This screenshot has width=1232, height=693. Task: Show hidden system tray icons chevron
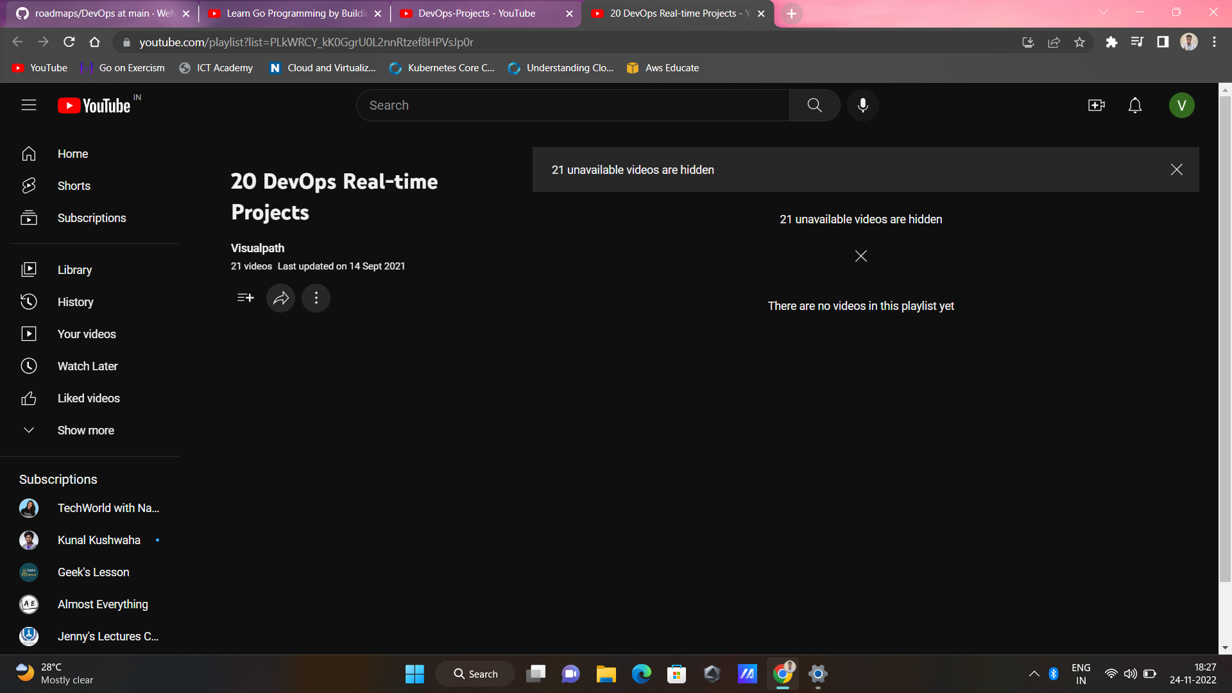point(1034,674)
